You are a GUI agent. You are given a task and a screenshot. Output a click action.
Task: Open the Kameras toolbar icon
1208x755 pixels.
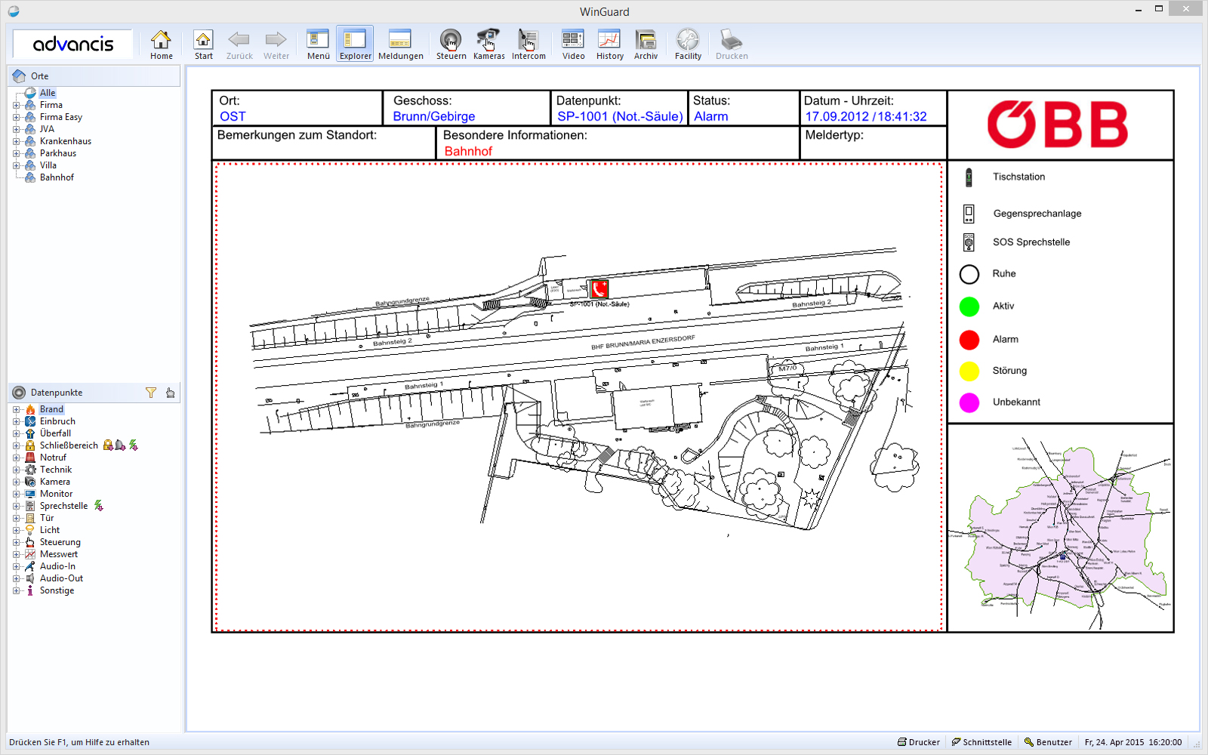point(488,45)
